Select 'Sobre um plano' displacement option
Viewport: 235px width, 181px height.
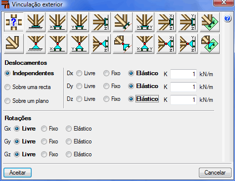pos(27,101)
